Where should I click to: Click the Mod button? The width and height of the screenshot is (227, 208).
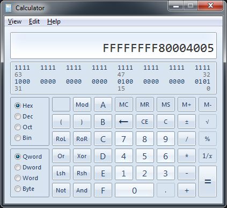[82, 105]
